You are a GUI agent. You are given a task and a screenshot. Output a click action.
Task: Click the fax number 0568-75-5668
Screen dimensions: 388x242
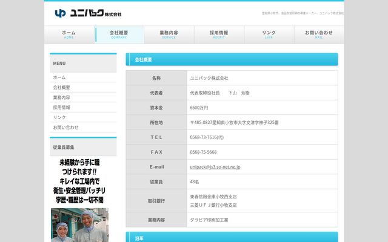pos(204,152)
